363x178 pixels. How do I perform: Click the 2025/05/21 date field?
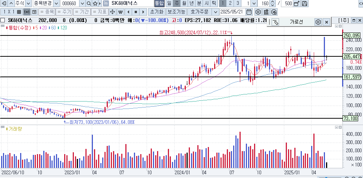[x=233, y=12]
